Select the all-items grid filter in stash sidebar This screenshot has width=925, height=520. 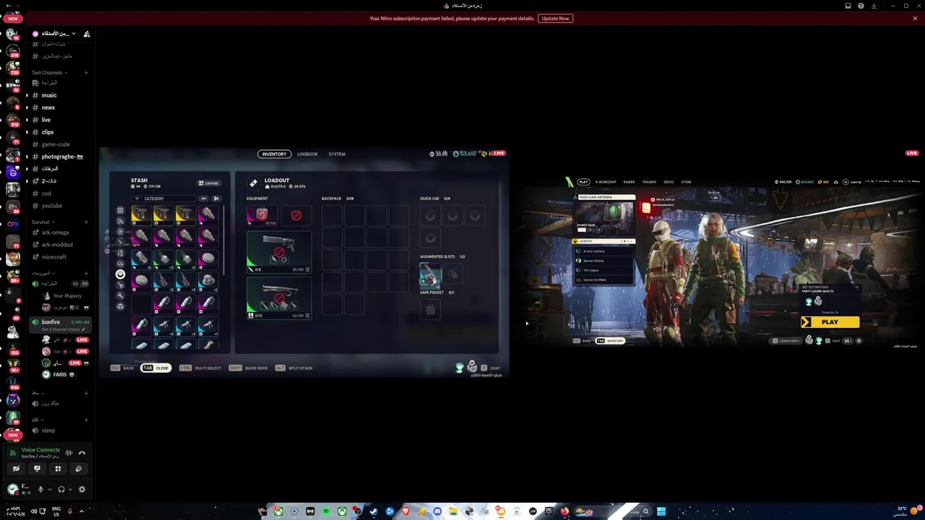click(x=120, y=211)
